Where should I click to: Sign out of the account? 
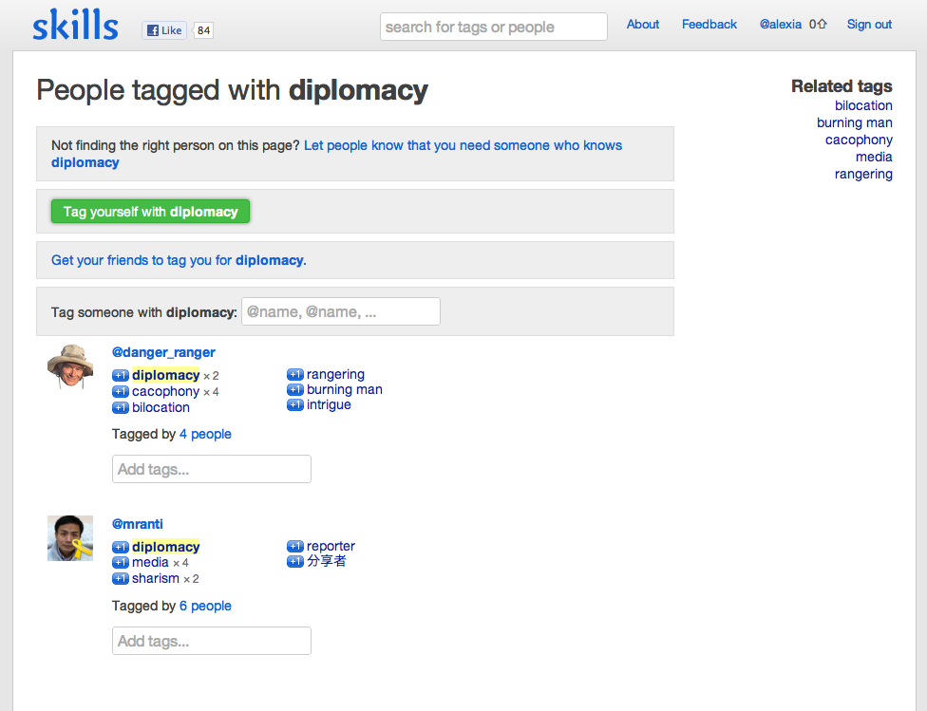pyautogui.click(x=869, y=25)
